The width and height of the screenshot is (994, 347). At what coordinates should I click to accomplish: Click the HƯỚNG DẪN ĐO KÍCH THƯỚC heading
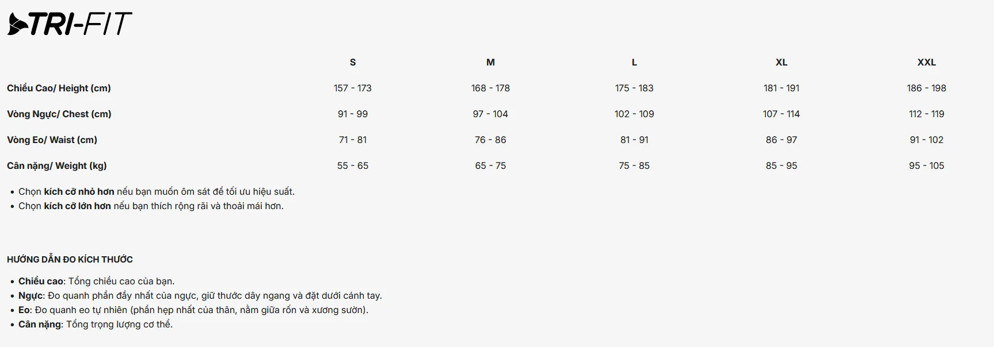click(x=70, y=259)
